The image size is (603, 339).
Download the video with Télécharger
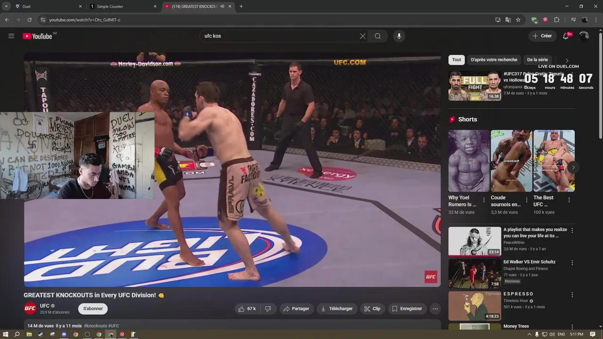(x=336, y=309)
